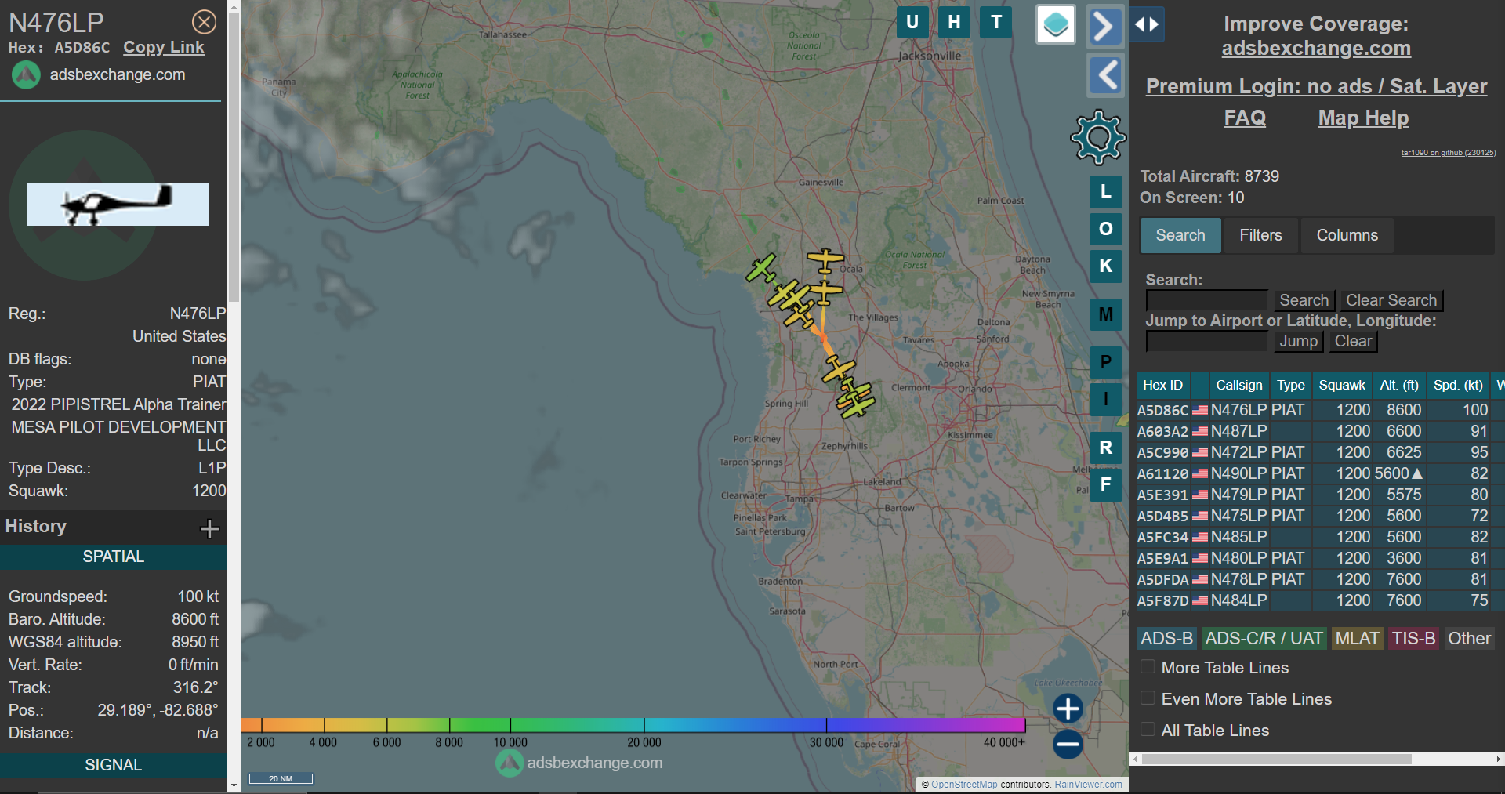
Task: Click the left chevron sidebar button
Action: tap(1105, 75)
